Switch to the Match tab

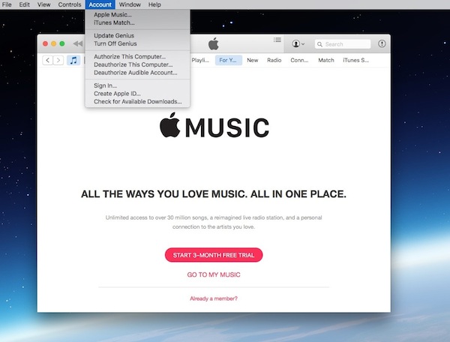326,60
